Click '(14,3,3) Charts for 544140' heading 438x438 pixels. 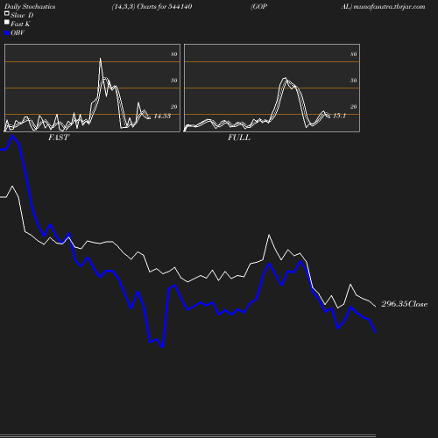[x=152, y=7]
